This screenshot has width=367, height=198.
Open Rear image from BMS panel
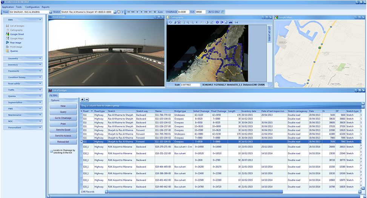pos(15,43)
